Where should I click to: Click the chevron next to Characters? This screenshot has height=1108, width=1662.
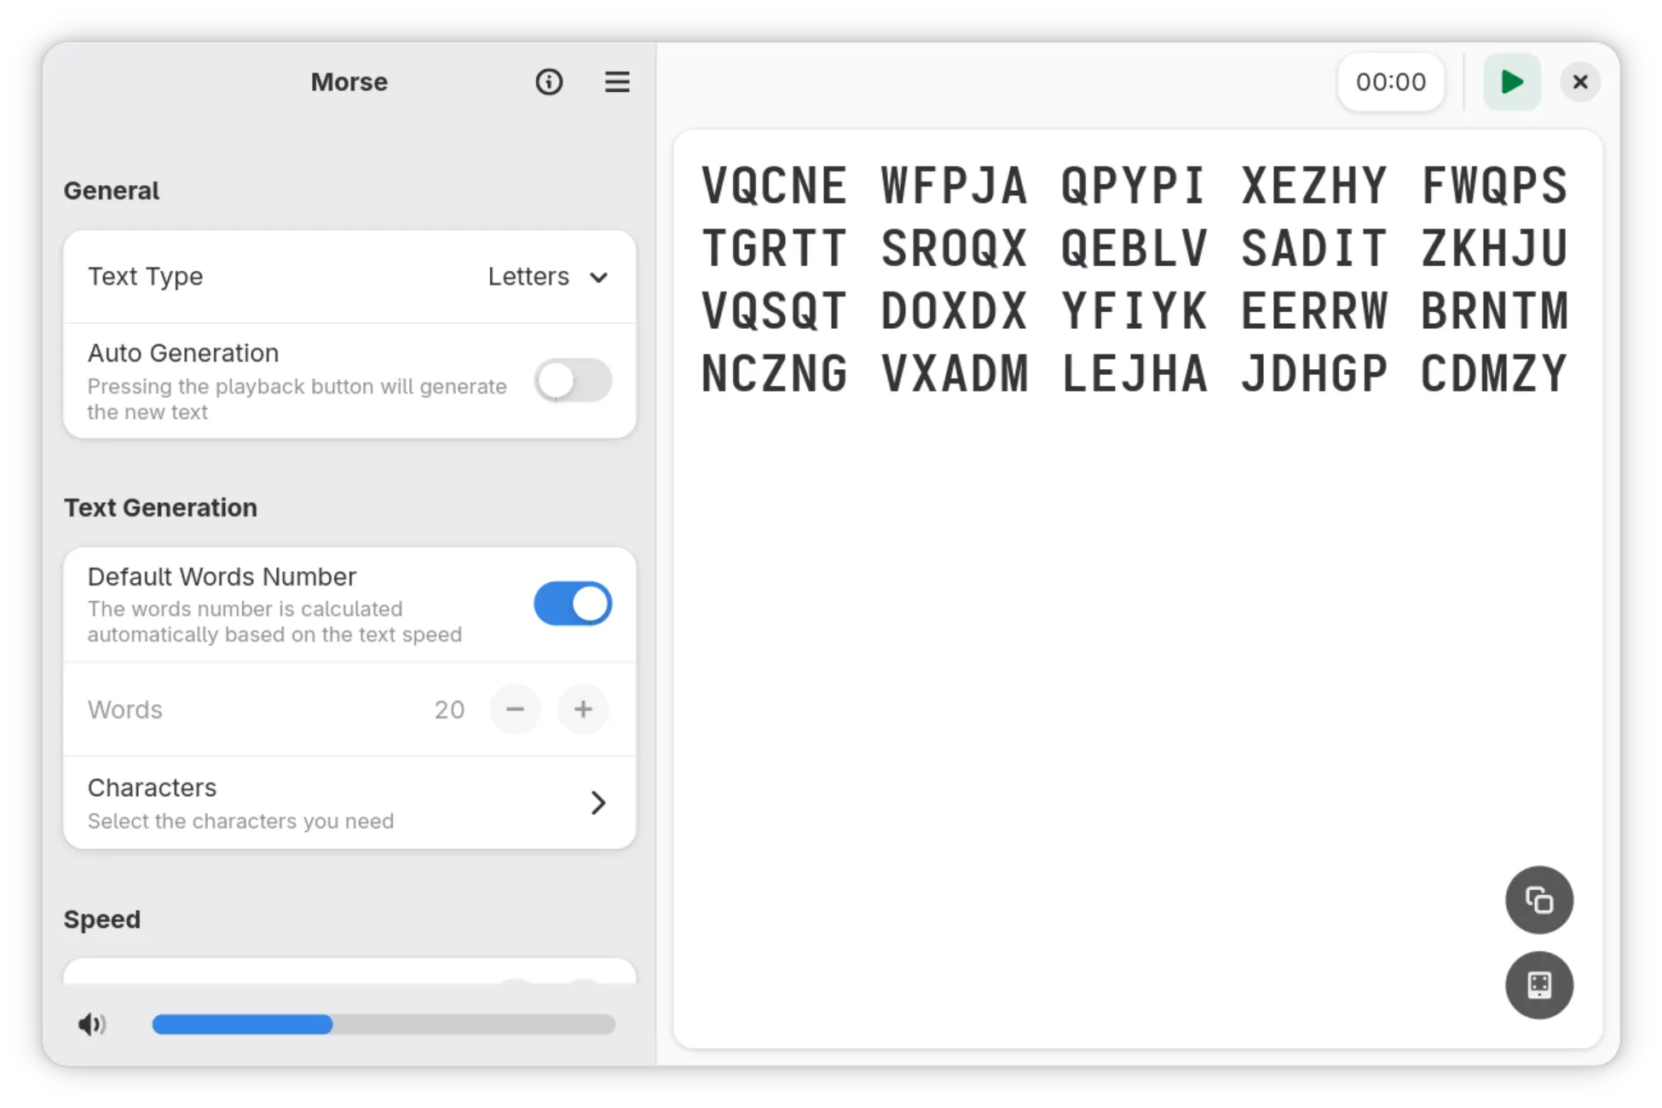pyautogui.click(x=598, y=803)
